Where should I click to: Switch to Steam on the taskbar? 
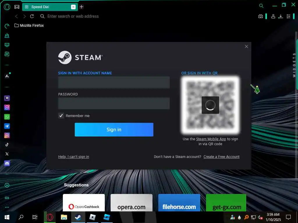[78, 217]
